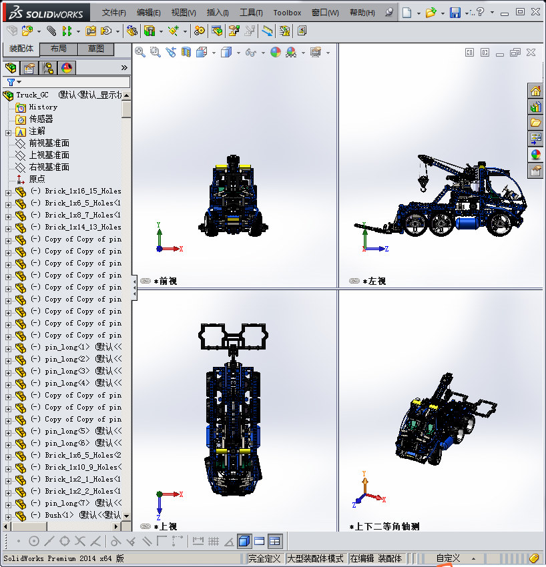The height and width of the screenshot is (567, 546).
Task: Expand the pin_long<1> component node
Action: 8,349
